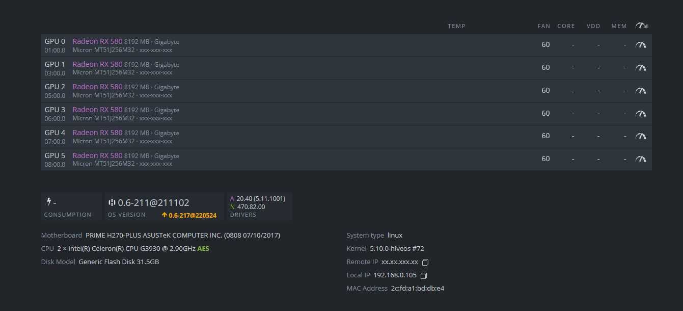Click OS version 0.6-211@211102
This screenshot has height=311, width=683.
click(x=153, y=202)
